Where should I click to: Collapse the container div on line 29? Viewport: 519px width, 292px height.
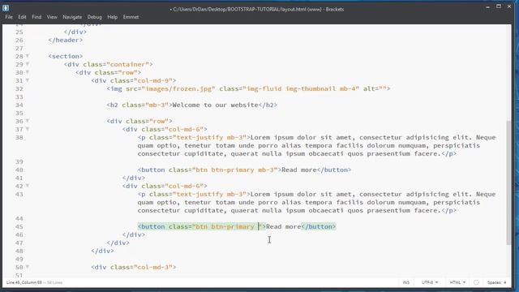click(28, 64)
